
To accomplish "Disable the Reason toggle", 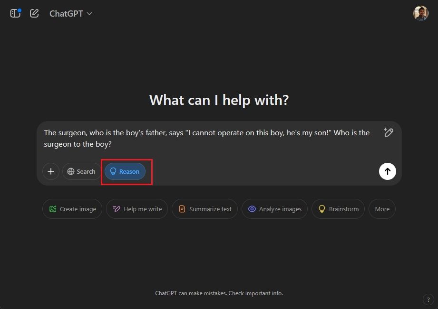I will [x=125, y=171].
